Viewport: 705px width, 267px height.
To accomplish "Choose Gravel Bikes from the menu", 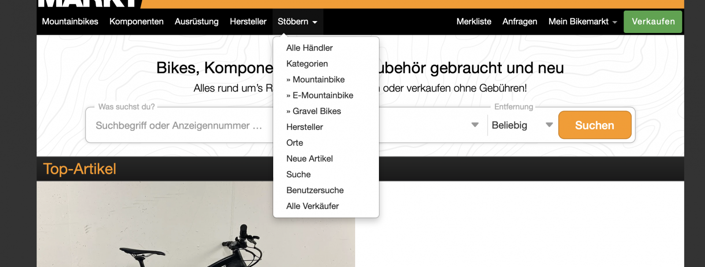I will [316, 111].
